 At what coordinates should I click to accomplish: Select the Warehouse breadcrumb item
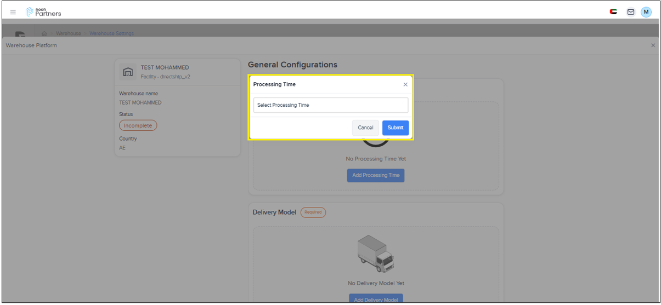pos(69,33)
